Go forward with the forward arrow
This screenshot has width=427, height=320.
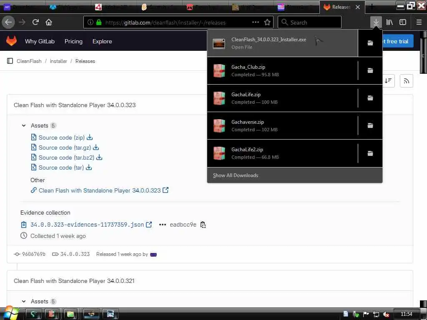click(22, 22)
